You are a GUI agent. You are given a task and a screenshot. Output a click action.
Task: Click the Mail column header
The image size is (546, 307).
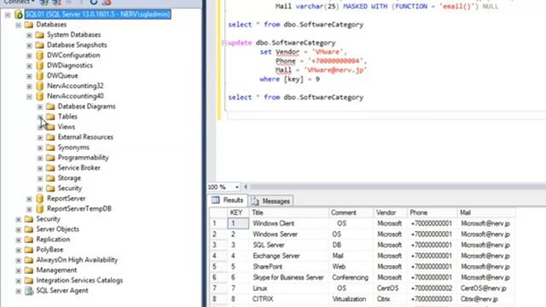click(x=486, y=212)
